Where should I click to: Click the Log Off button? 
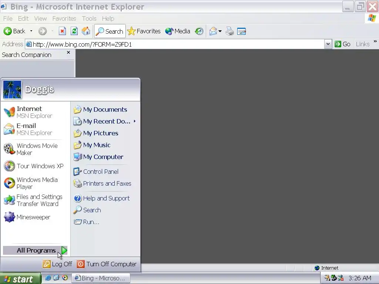(57, 264)
